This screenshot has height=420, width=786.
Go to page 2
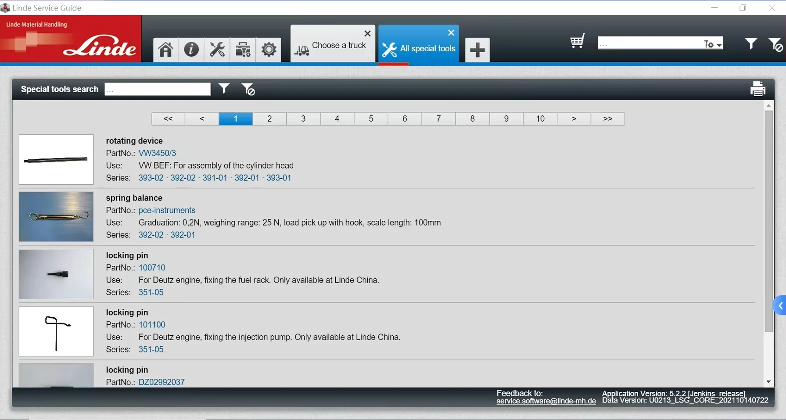(x=269, y=118)
